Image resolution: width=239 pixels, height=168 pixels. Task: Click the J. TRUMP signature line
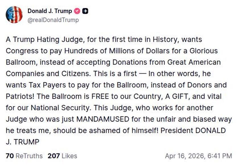tap(22, 142)
